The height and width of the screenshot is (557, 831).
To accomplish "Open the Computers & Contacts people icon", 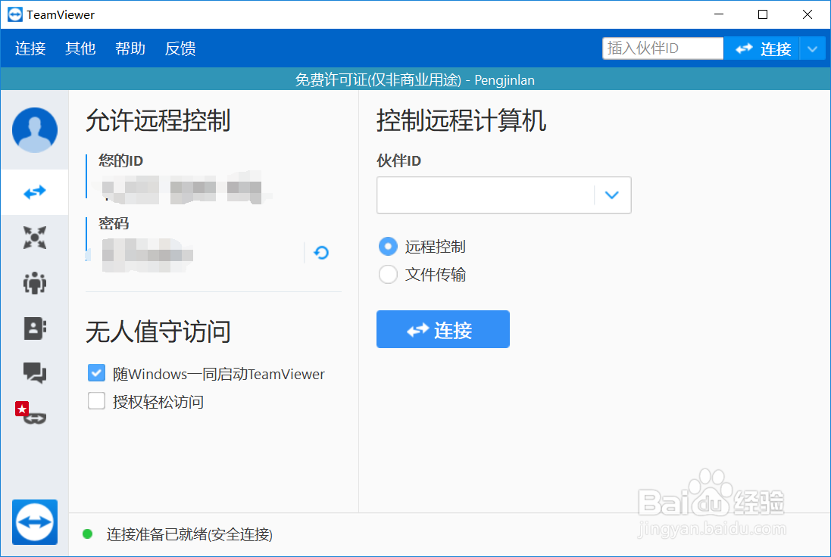I will click(34, 282).
